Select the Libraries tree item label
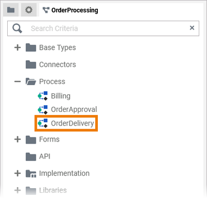The width and height of the screenshot is (207, 198). coord(53,190)
